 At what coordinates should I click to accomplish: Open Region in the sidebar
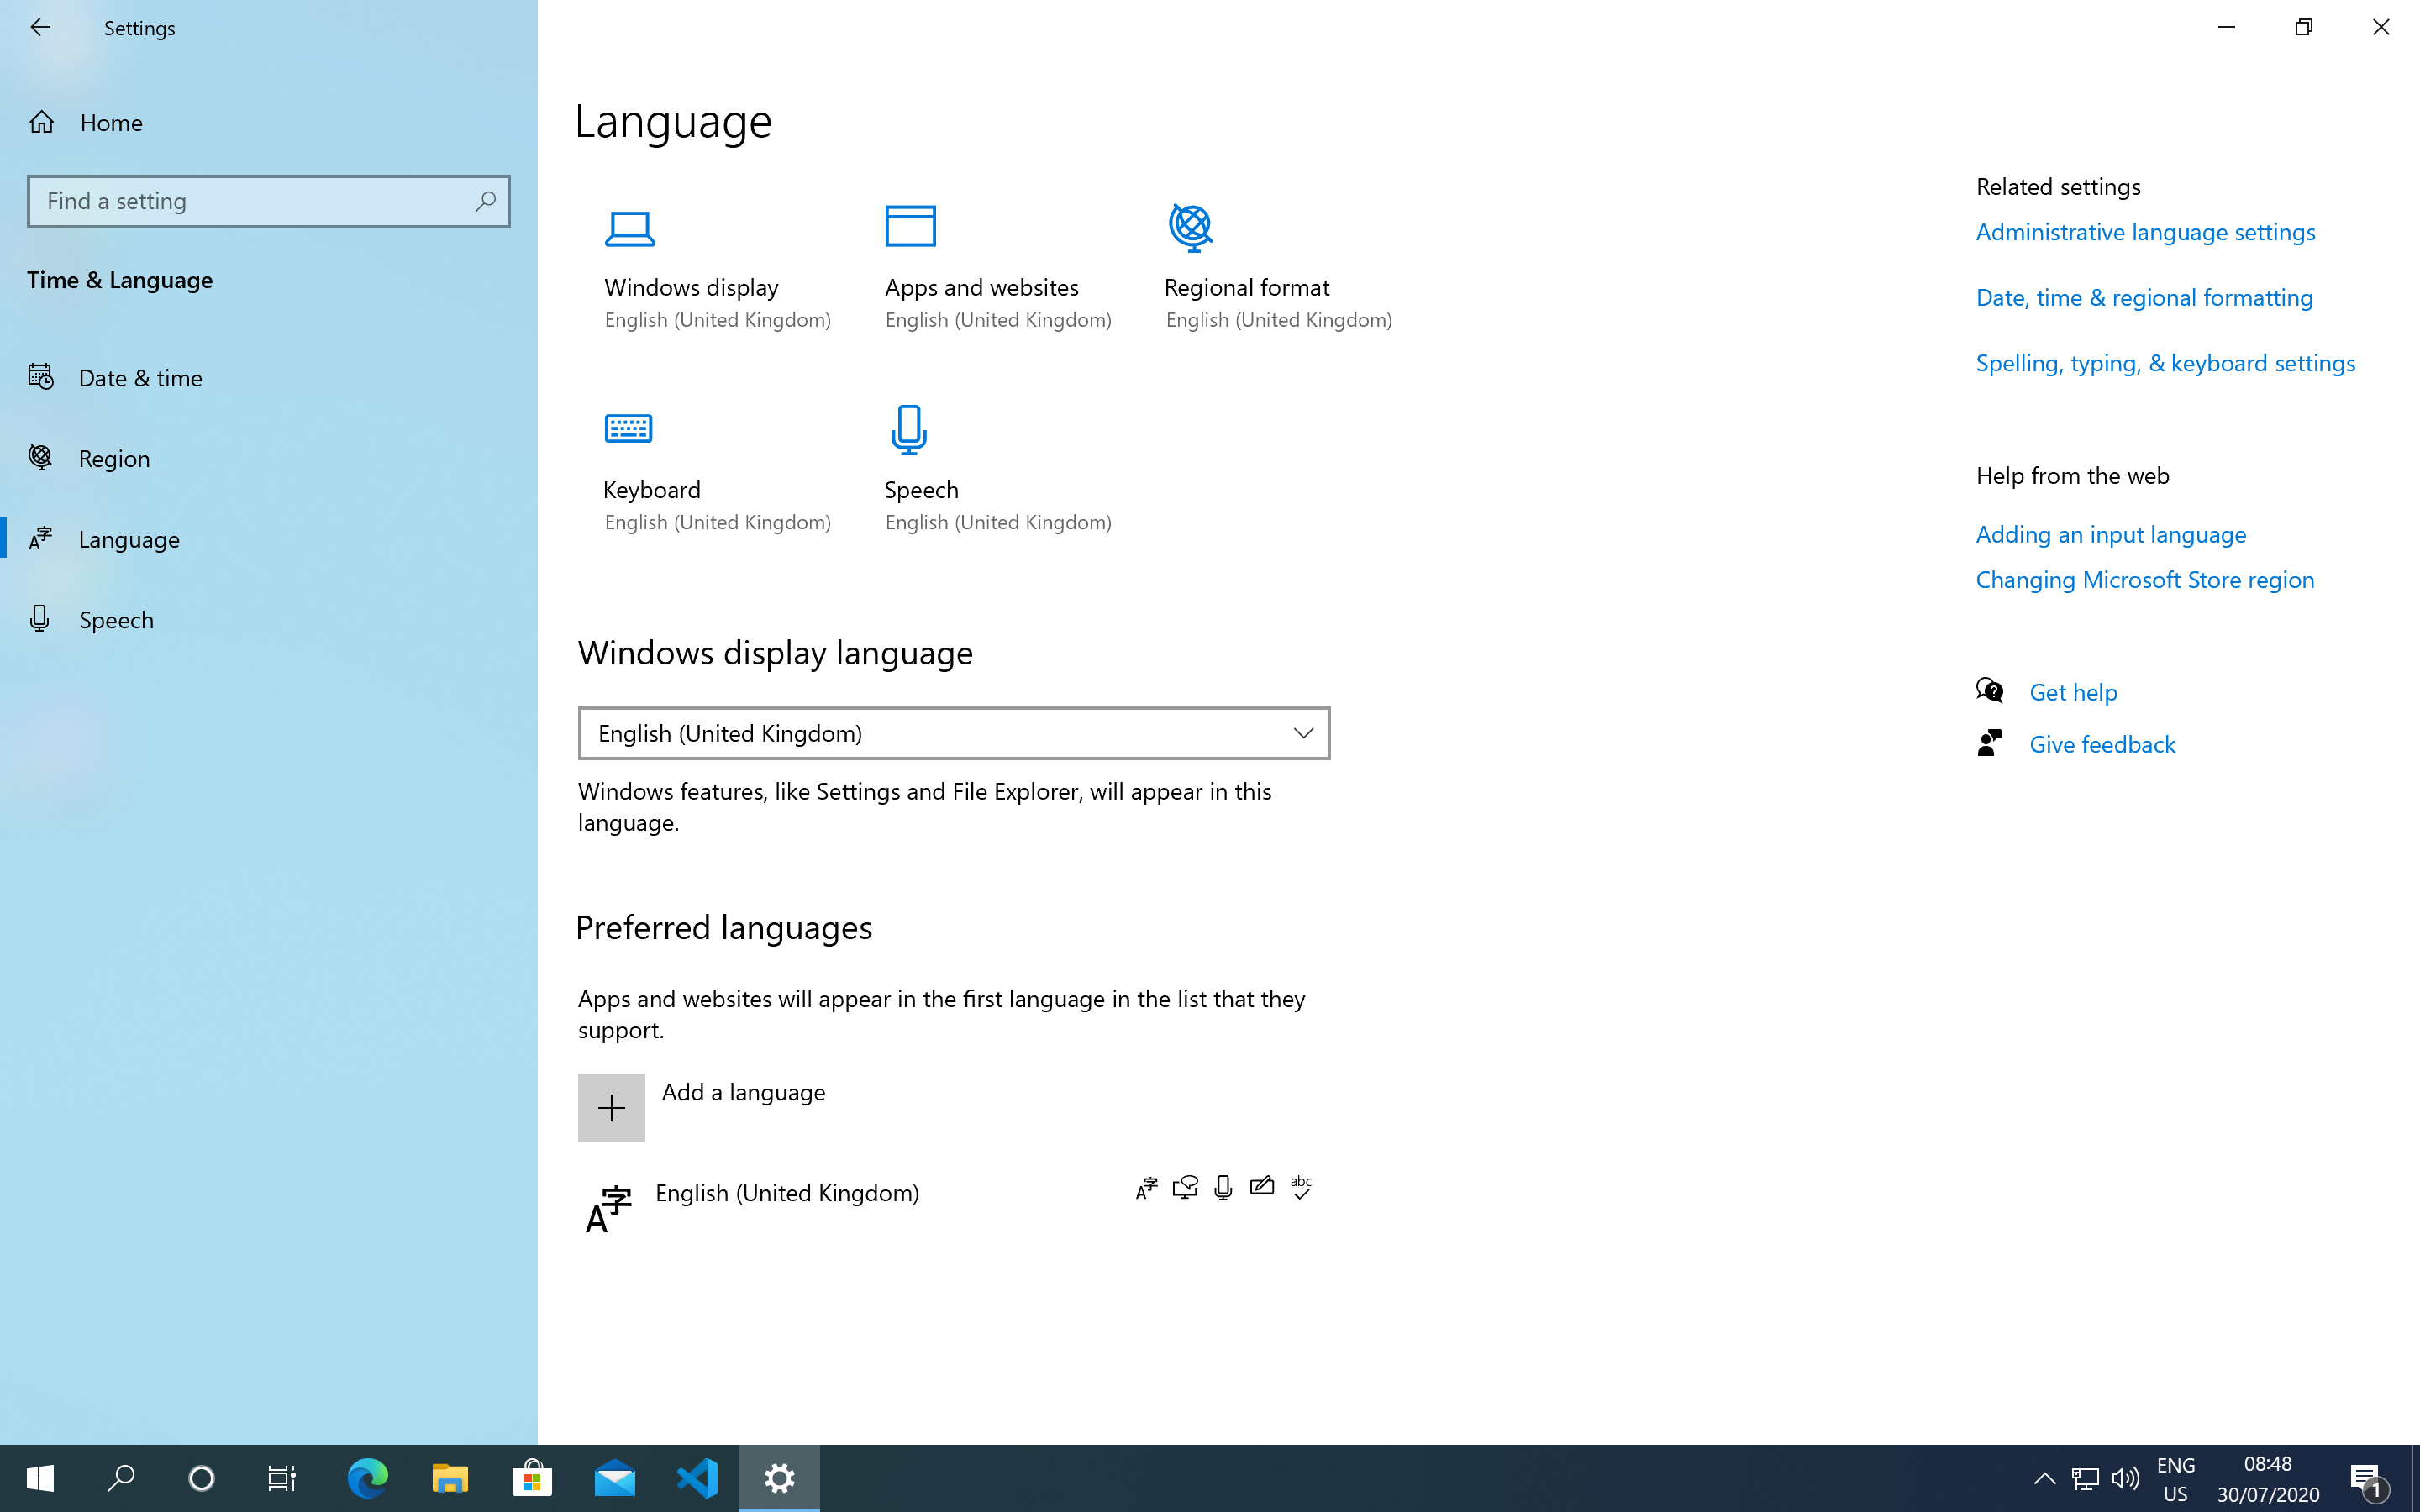(268, 459)
